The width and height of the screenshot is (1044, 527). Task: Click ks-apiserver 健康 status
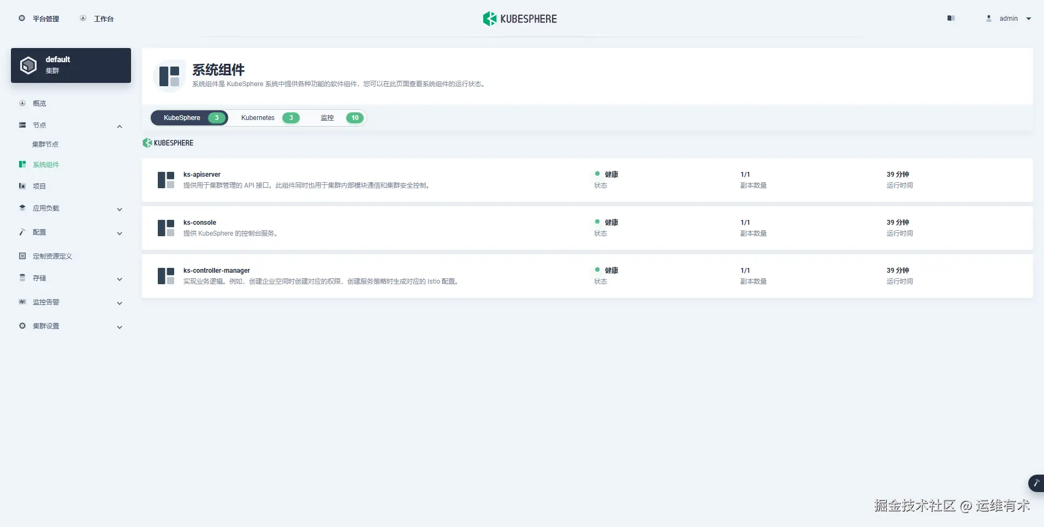(607, 175)
